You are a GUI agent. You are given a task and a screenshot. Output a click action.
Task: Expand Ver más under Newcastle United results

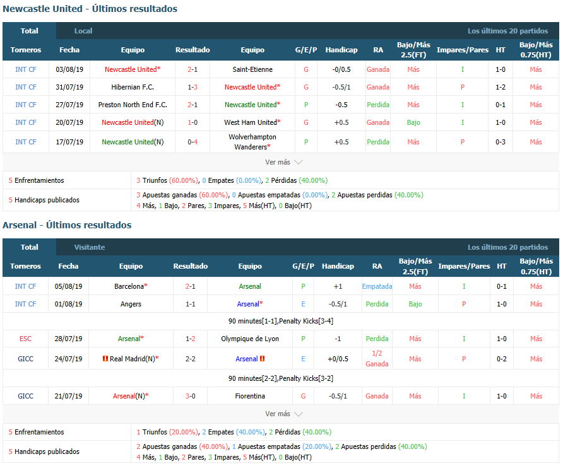283,162
